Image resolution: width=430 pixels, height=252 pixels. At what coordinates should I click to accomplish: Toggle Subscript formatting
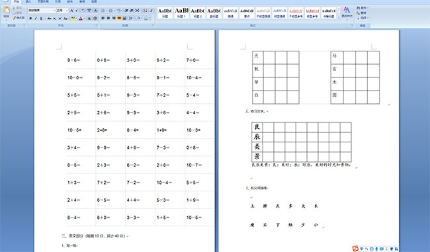[54, 19]
